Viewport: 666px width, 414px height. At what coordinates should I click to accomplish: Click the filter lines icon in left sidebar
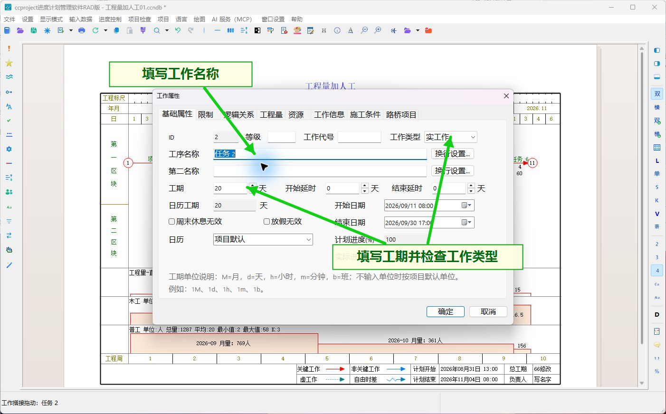click(x=9, y=221)
